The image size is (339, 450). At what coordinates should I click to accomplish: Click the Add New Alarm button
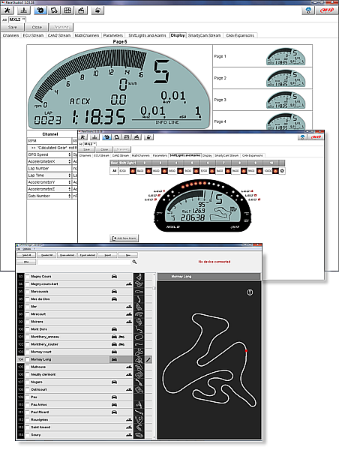(124, 238)
